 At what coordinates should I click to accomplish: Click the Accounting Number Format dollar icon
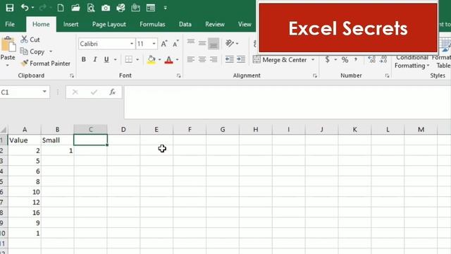[327, 59]
